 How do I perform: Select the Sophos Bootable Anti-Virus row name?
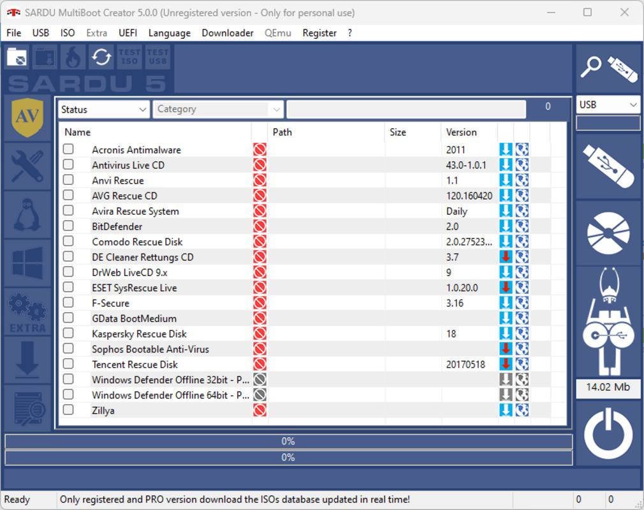click(150, 349)
